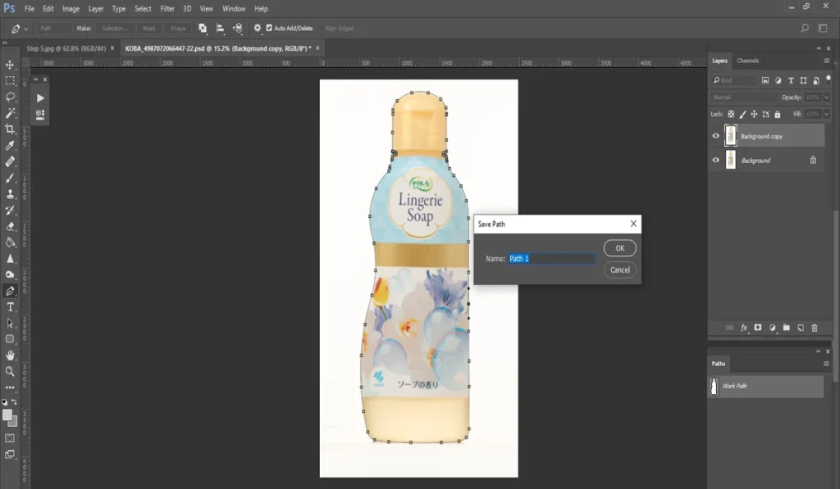Toggle lock all
The image size is (840, 489).
coord(778,114)
